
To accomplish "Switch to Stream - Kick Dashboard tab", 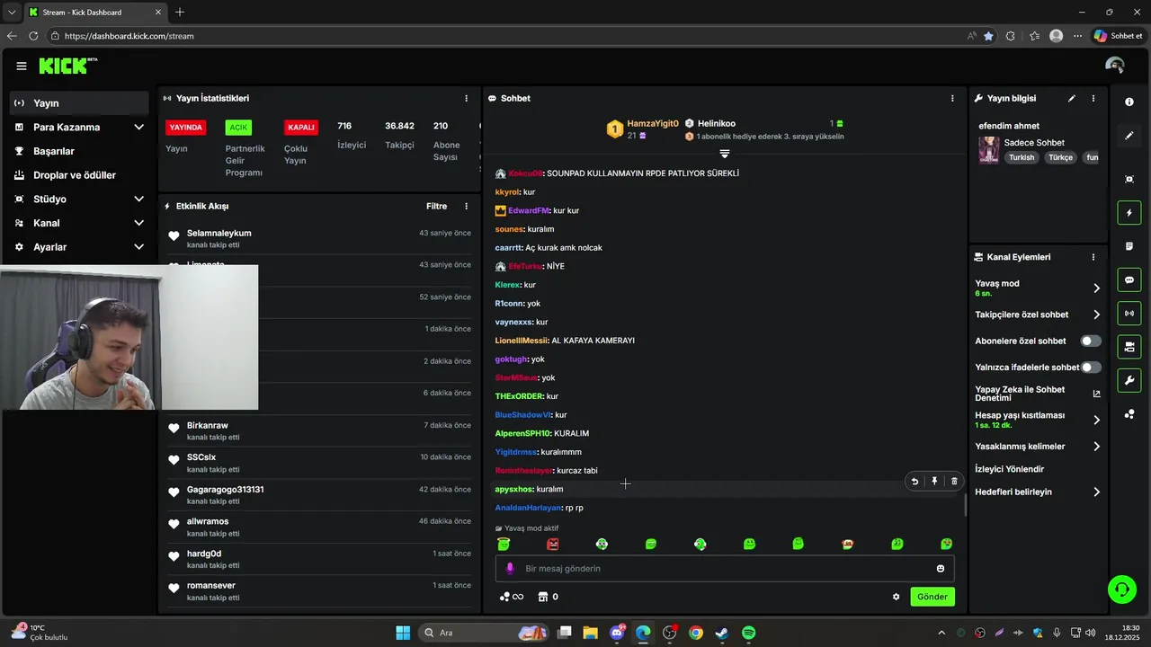I will (94, 12).
